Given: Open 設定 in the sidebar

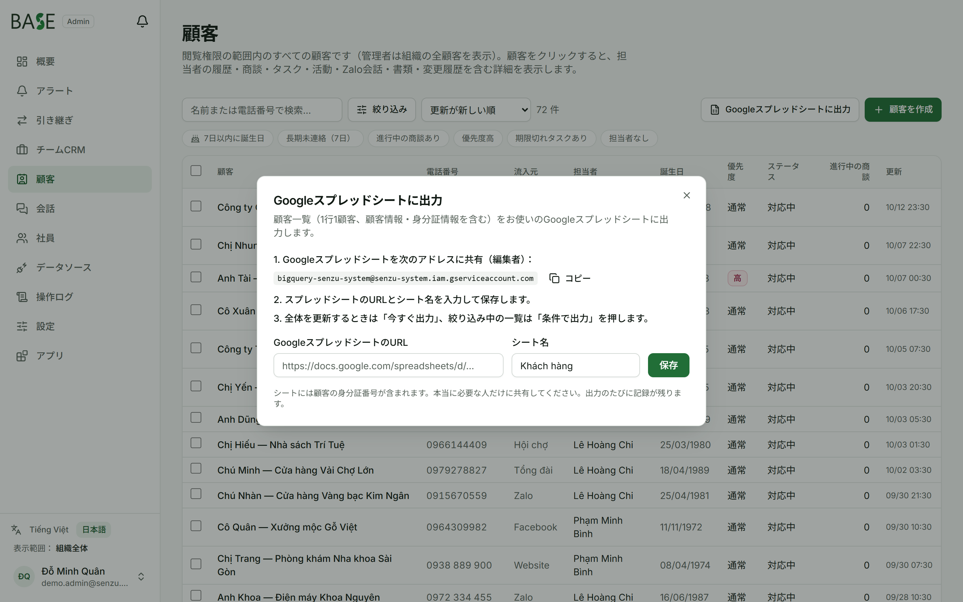Looking at the screenshot, I should (x=80, y=326).
